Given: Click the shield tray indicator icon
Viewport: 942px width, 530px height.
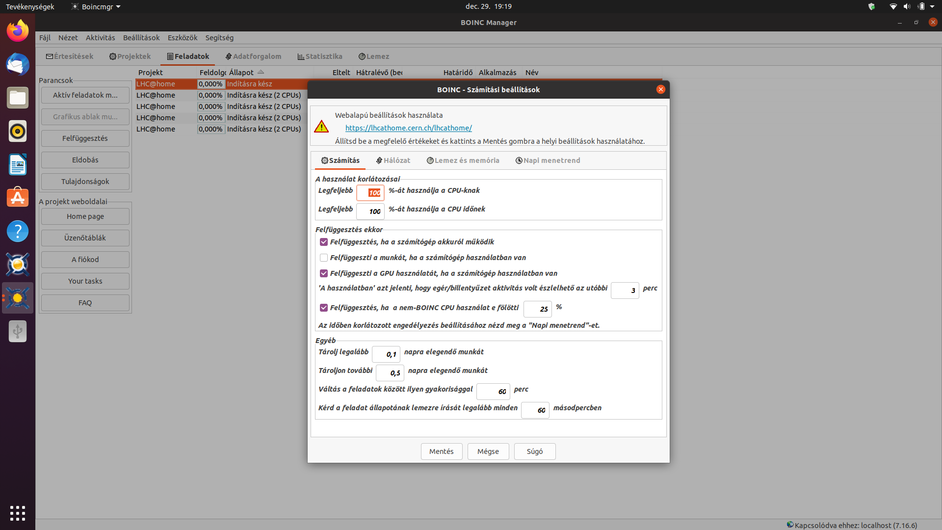Looking at the screenshot, I should (871, 6).
